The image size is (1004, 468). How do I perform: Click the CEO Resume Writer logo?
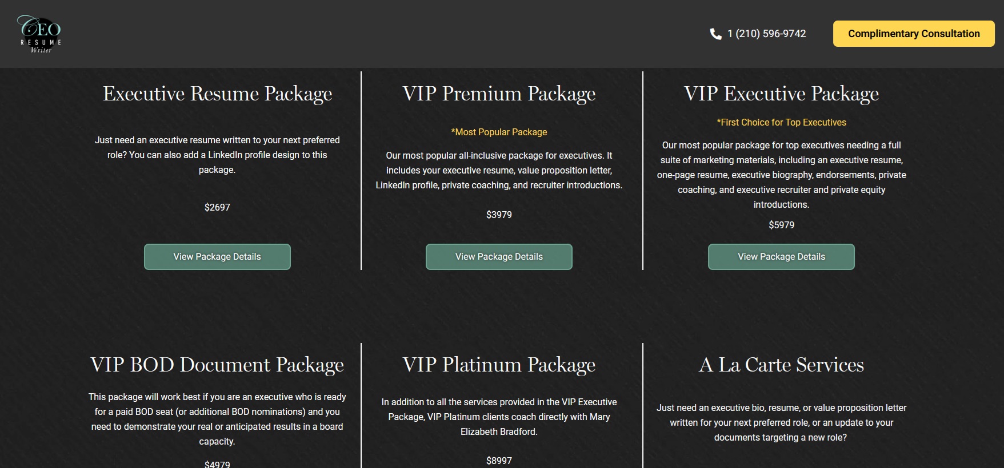(40, 34)
